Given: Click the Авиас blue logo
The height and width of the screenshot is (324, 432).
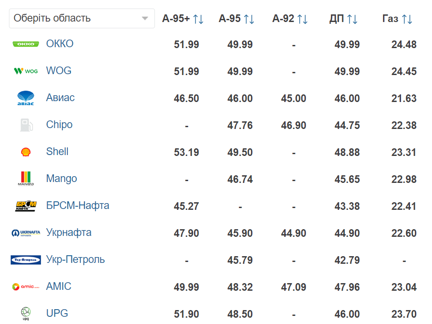Looking at the screenshot, I should [26, 98].
